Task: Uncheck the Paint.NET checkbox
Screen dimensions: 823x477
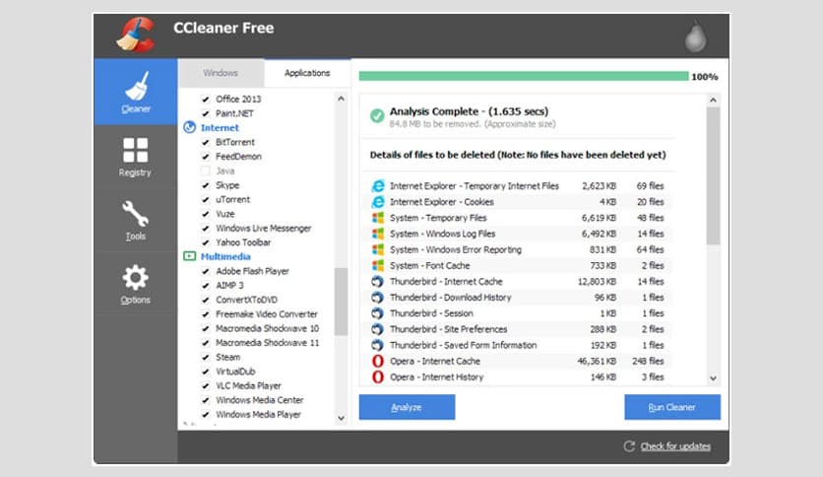Action: (206, 113)
